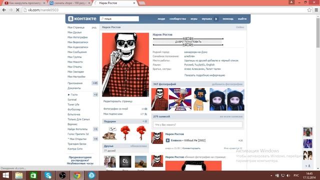
Task: Click the music play arrow in header
Action: (x=216, y=19)
